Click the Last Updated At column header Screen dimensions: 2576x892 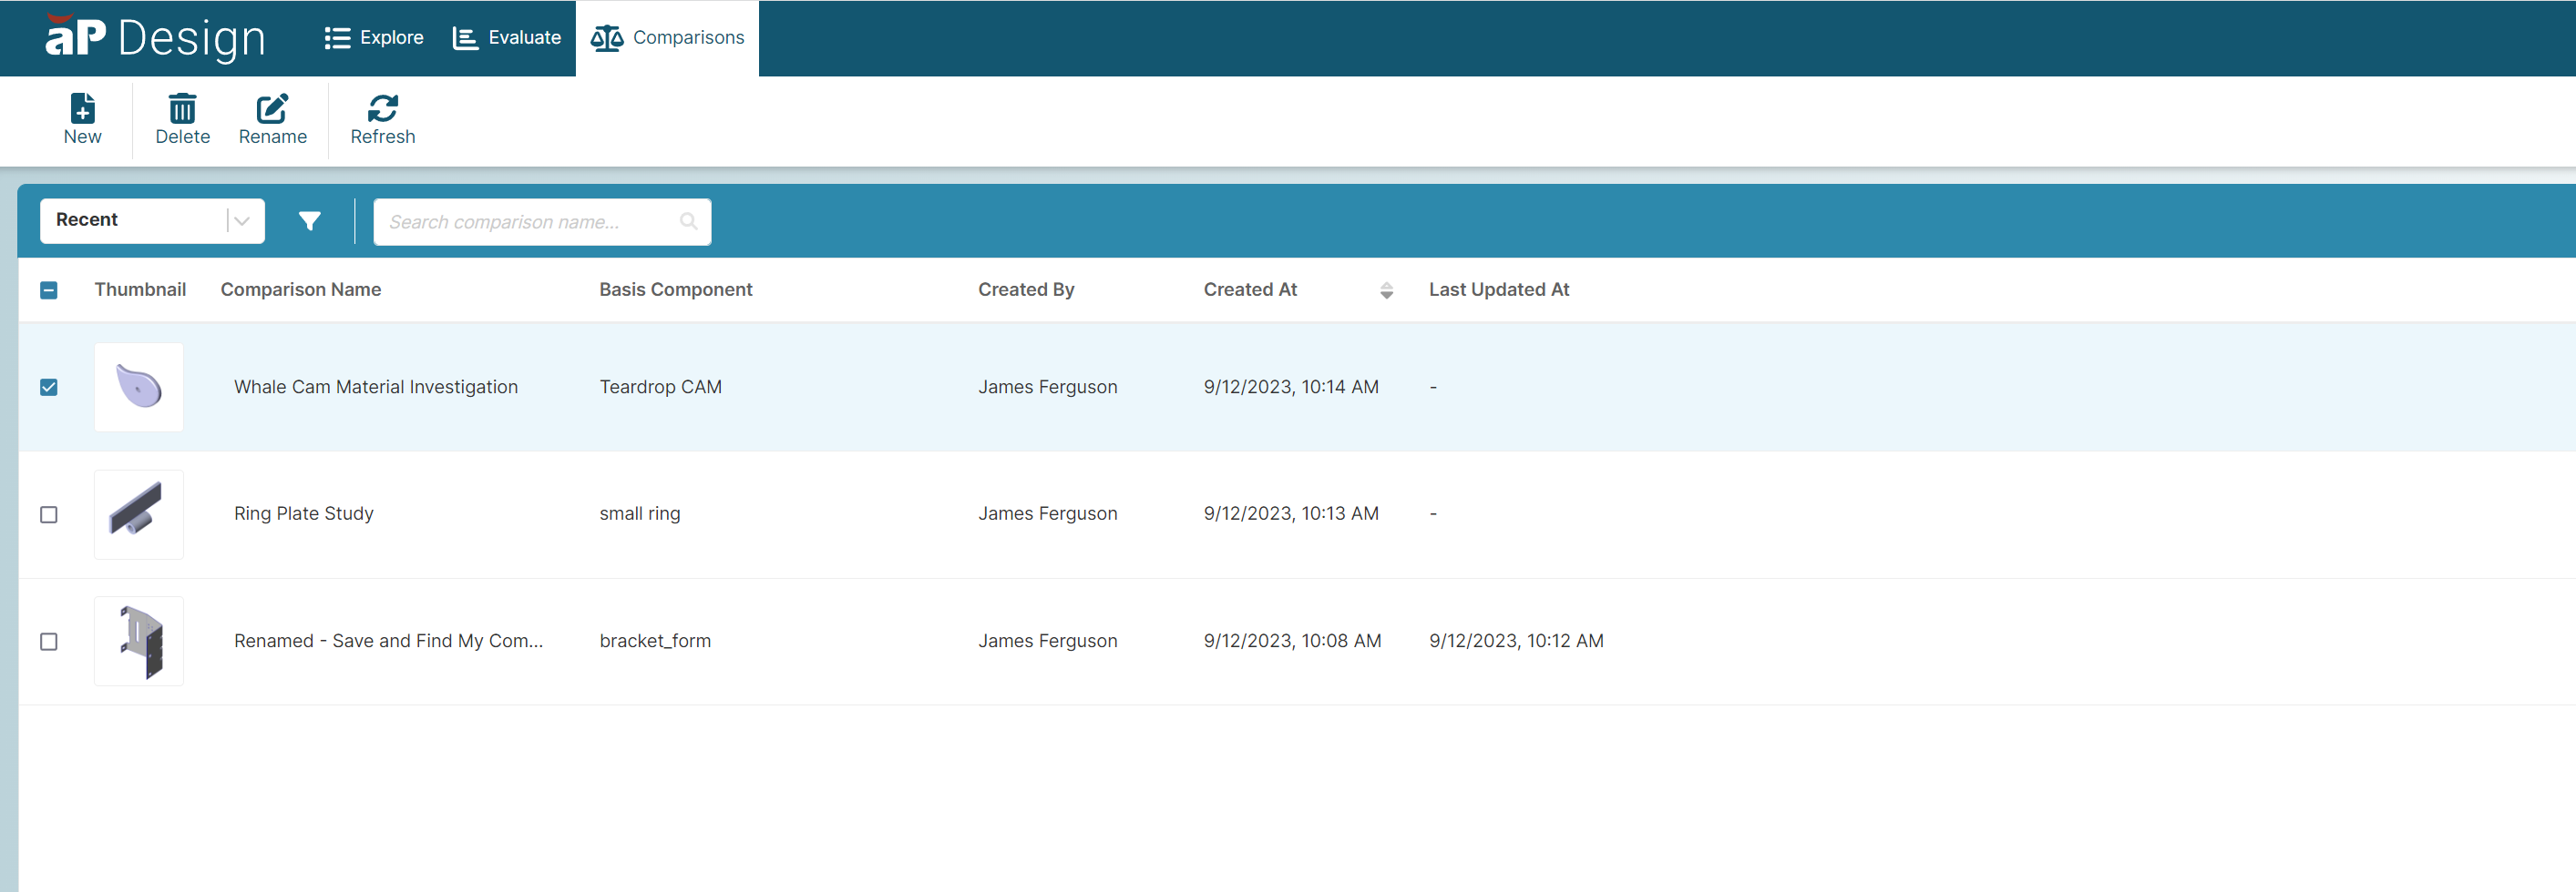(x=1499, y=289)
